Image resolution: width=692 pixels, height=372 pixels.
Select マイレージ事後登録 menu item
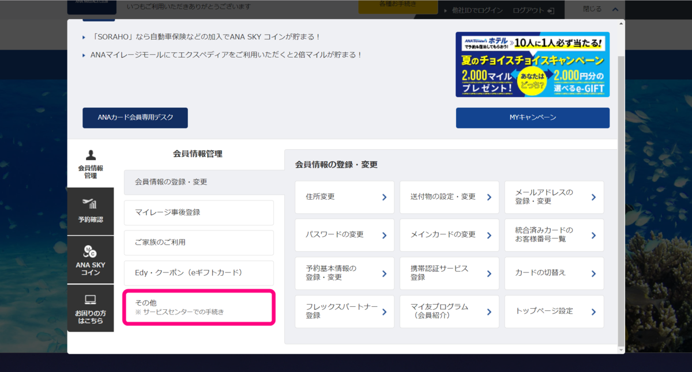click(199, 212)
